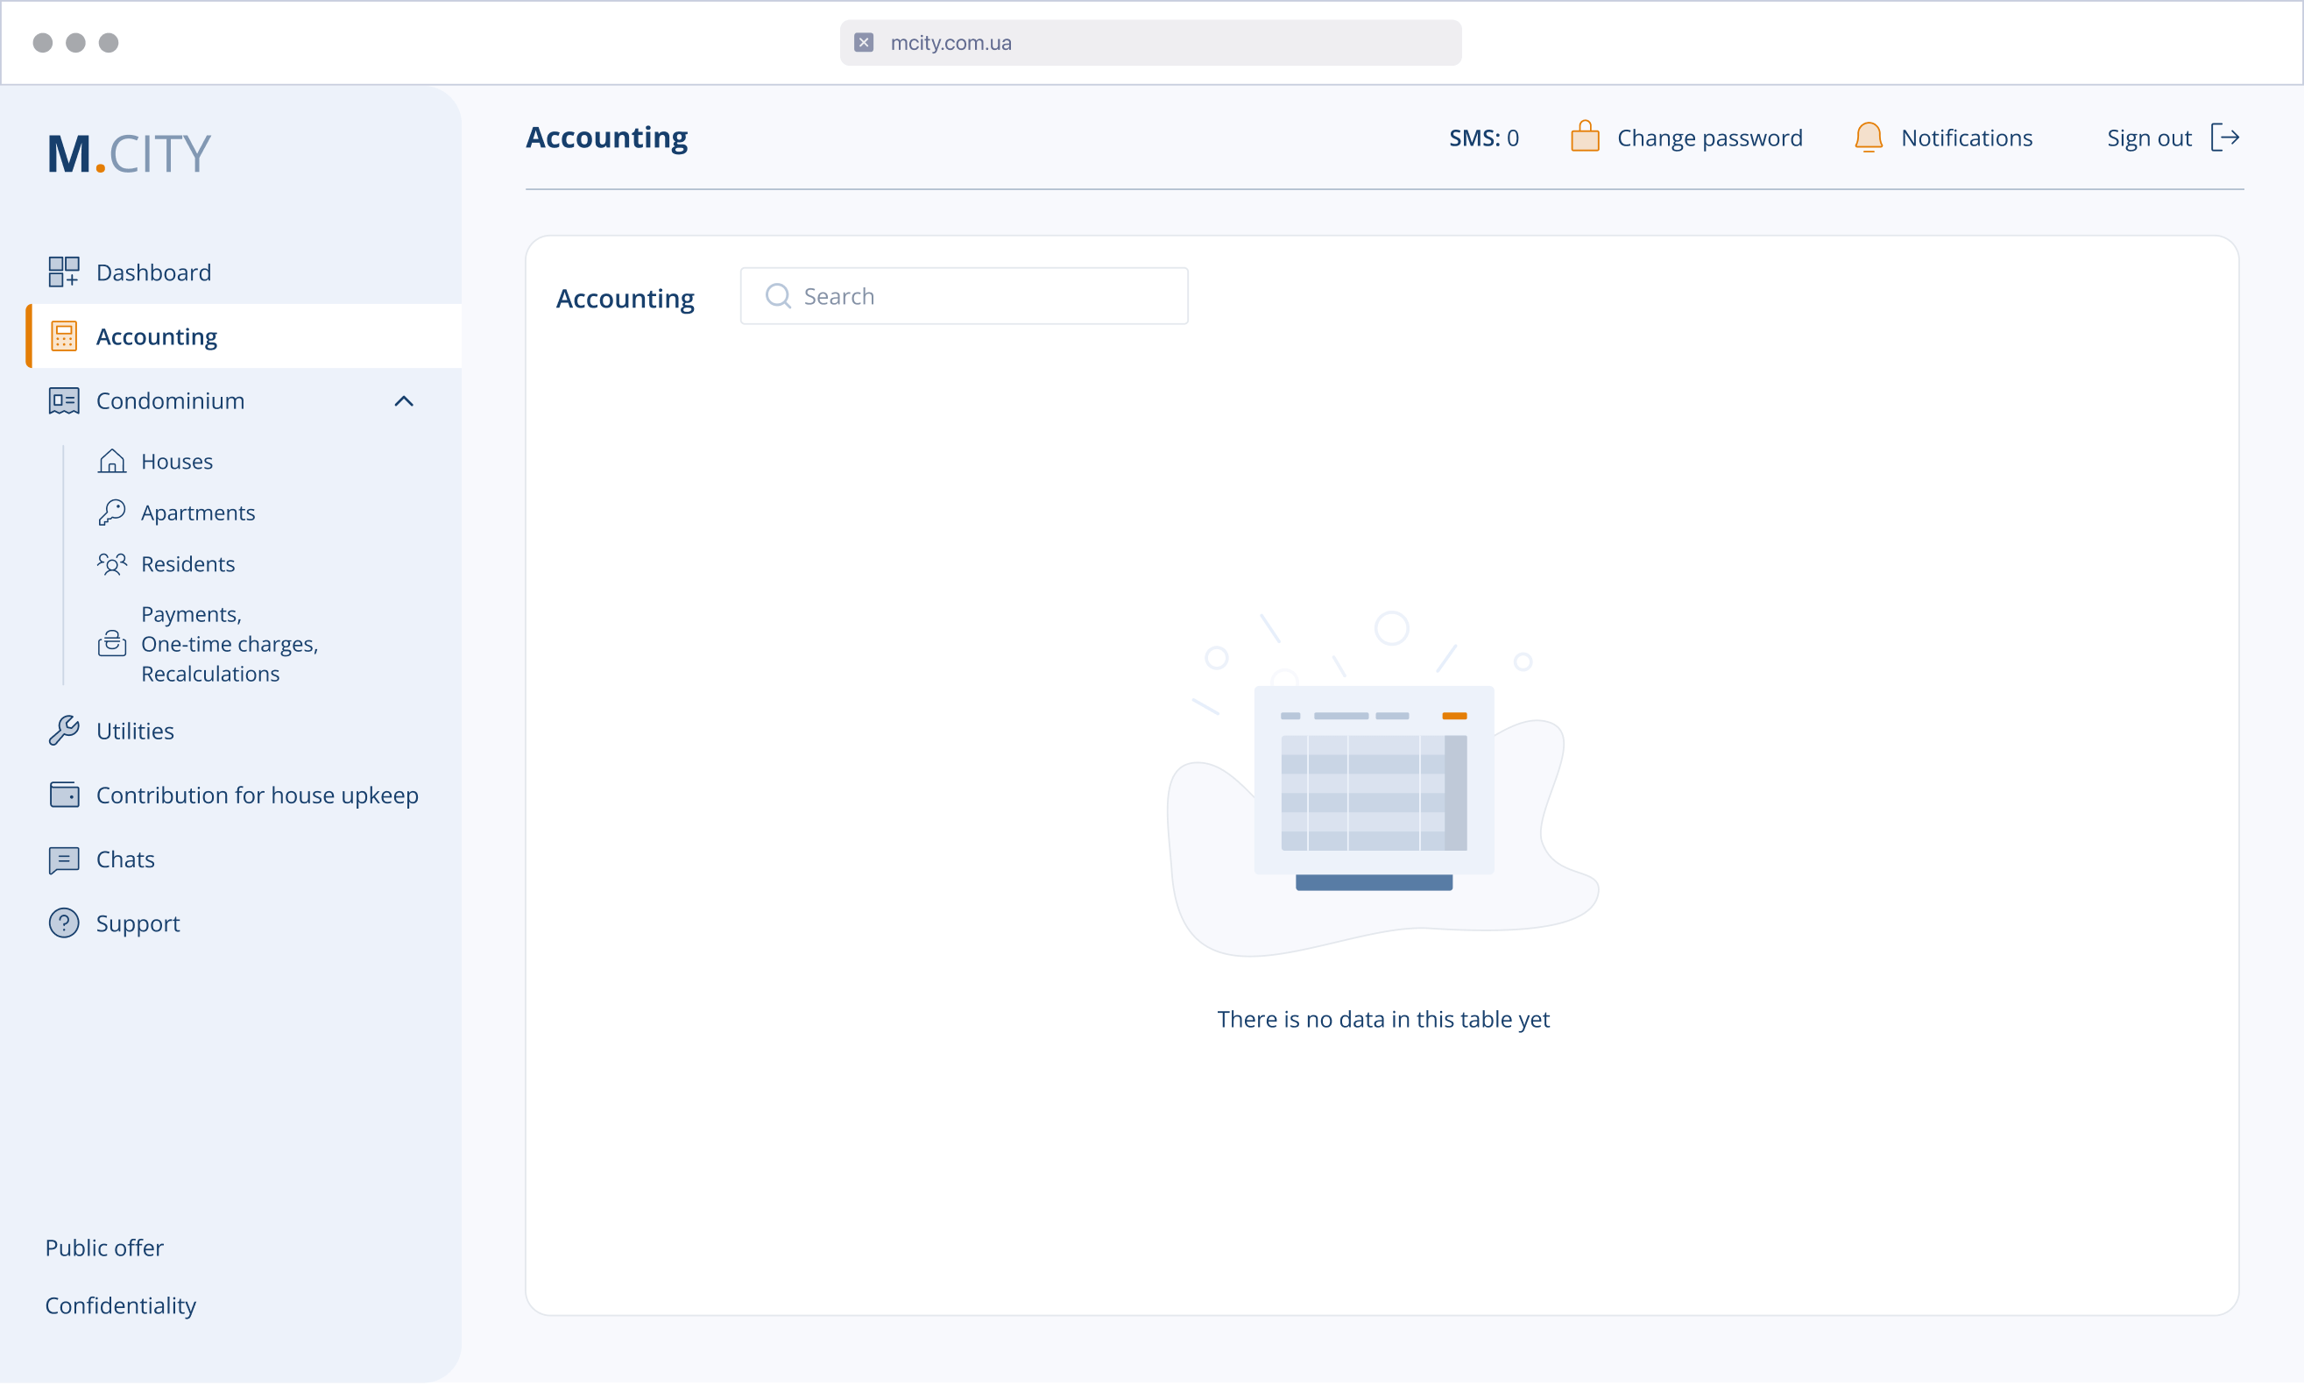This screenshot has height=1400, width=2304.
Task: Click the Support question mark icon
Action: point(64,923)
